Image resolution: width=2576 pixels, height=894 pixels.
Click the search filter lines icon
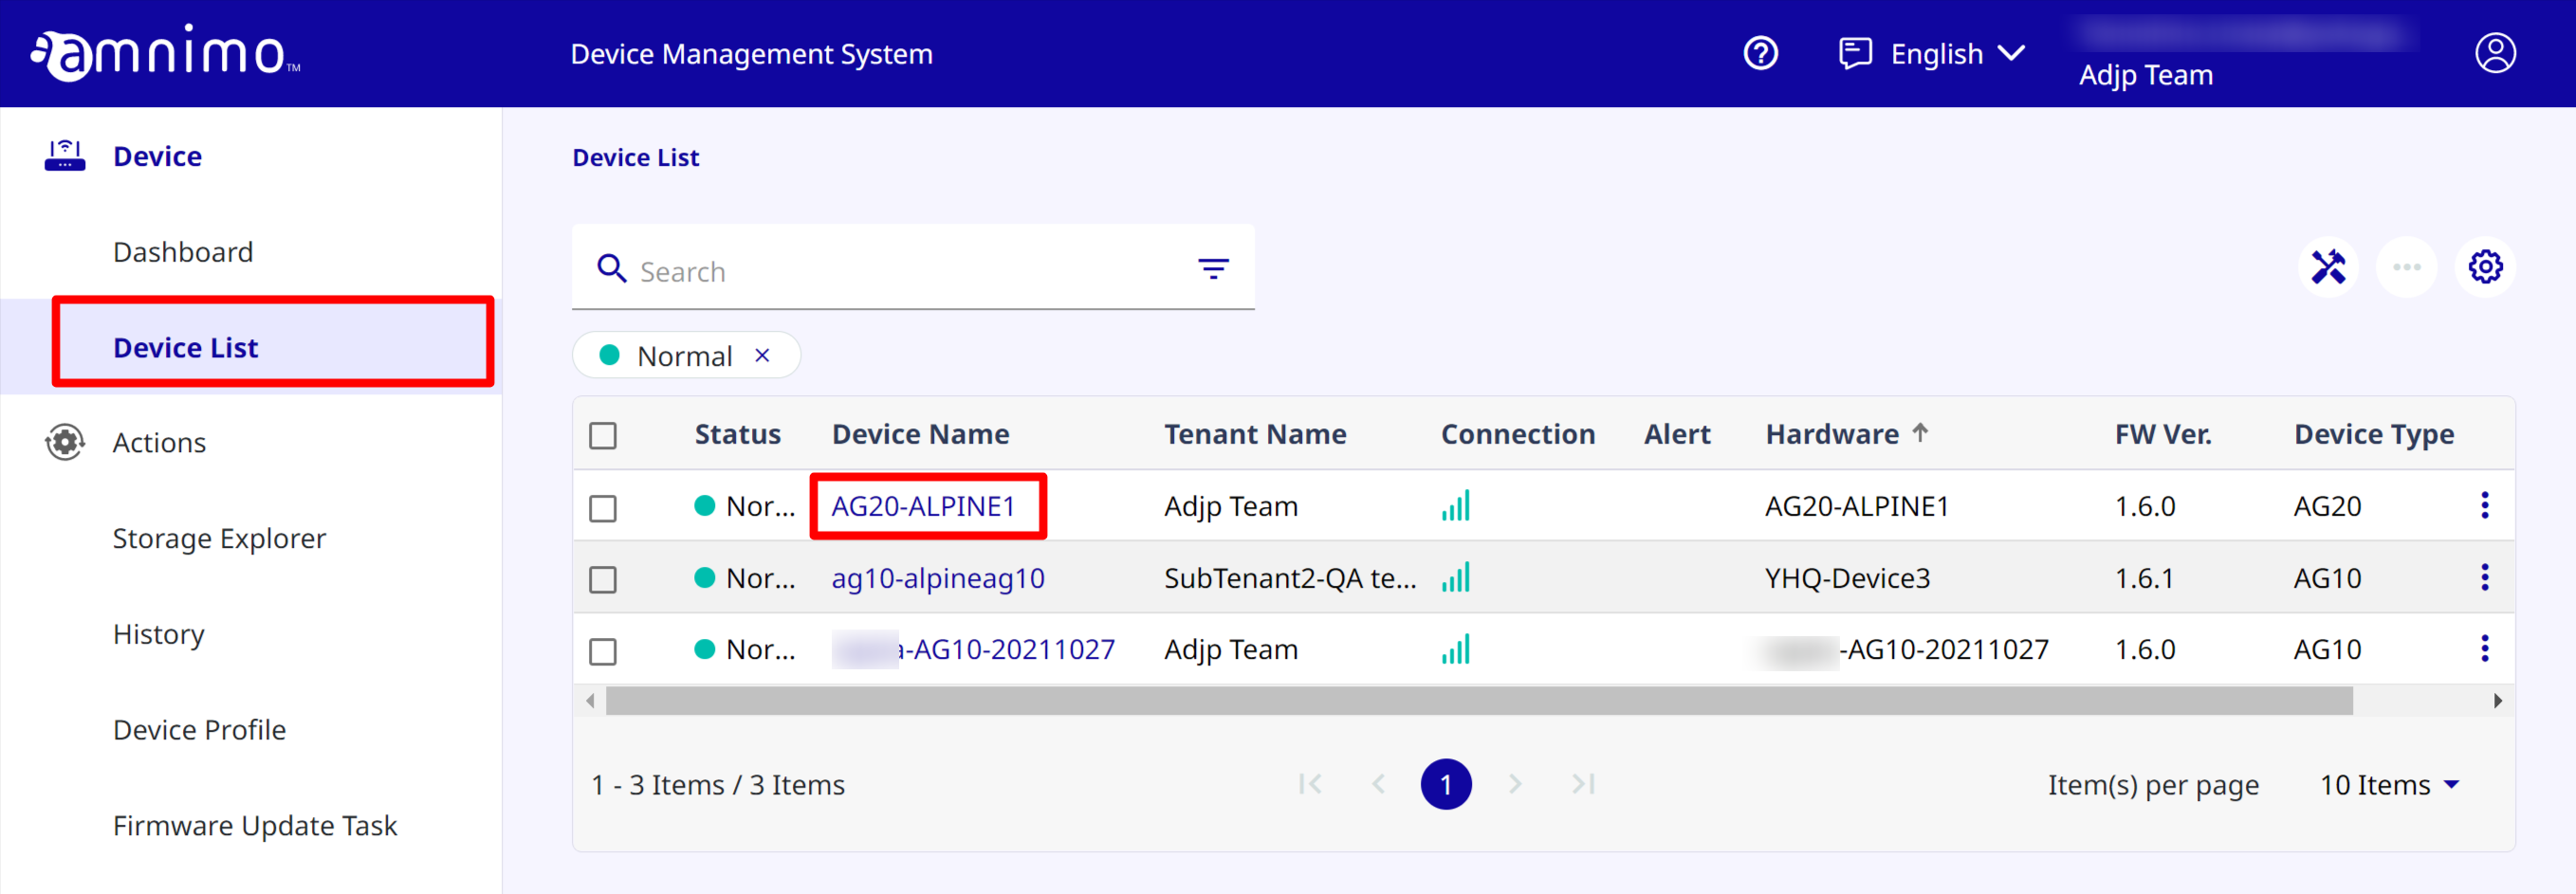pos(1213,268)
